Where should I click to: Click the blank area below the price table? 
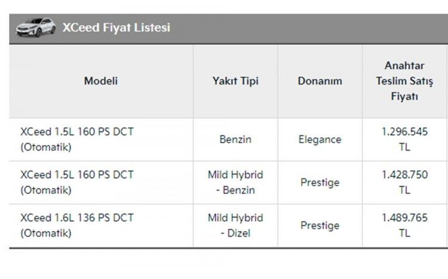point(224,264)
